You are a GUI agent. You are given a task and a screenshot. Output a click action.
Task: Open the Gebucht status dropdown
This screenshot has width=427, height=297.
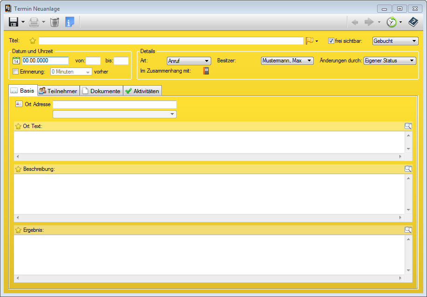tap(395, 41)
